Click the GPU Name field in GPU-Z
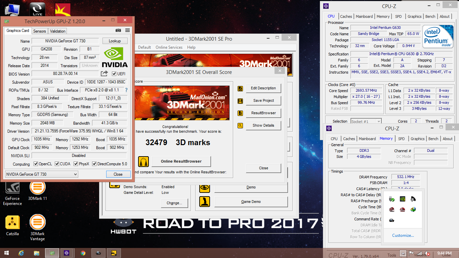This screenshot has height=258, width=459. (x=65, y=41)
